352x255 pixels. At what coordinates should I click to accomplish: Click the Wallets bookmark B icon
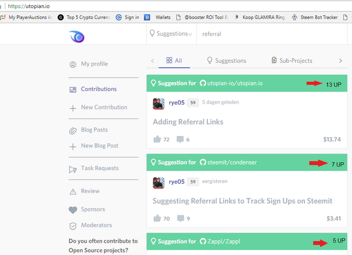point(147,17)
